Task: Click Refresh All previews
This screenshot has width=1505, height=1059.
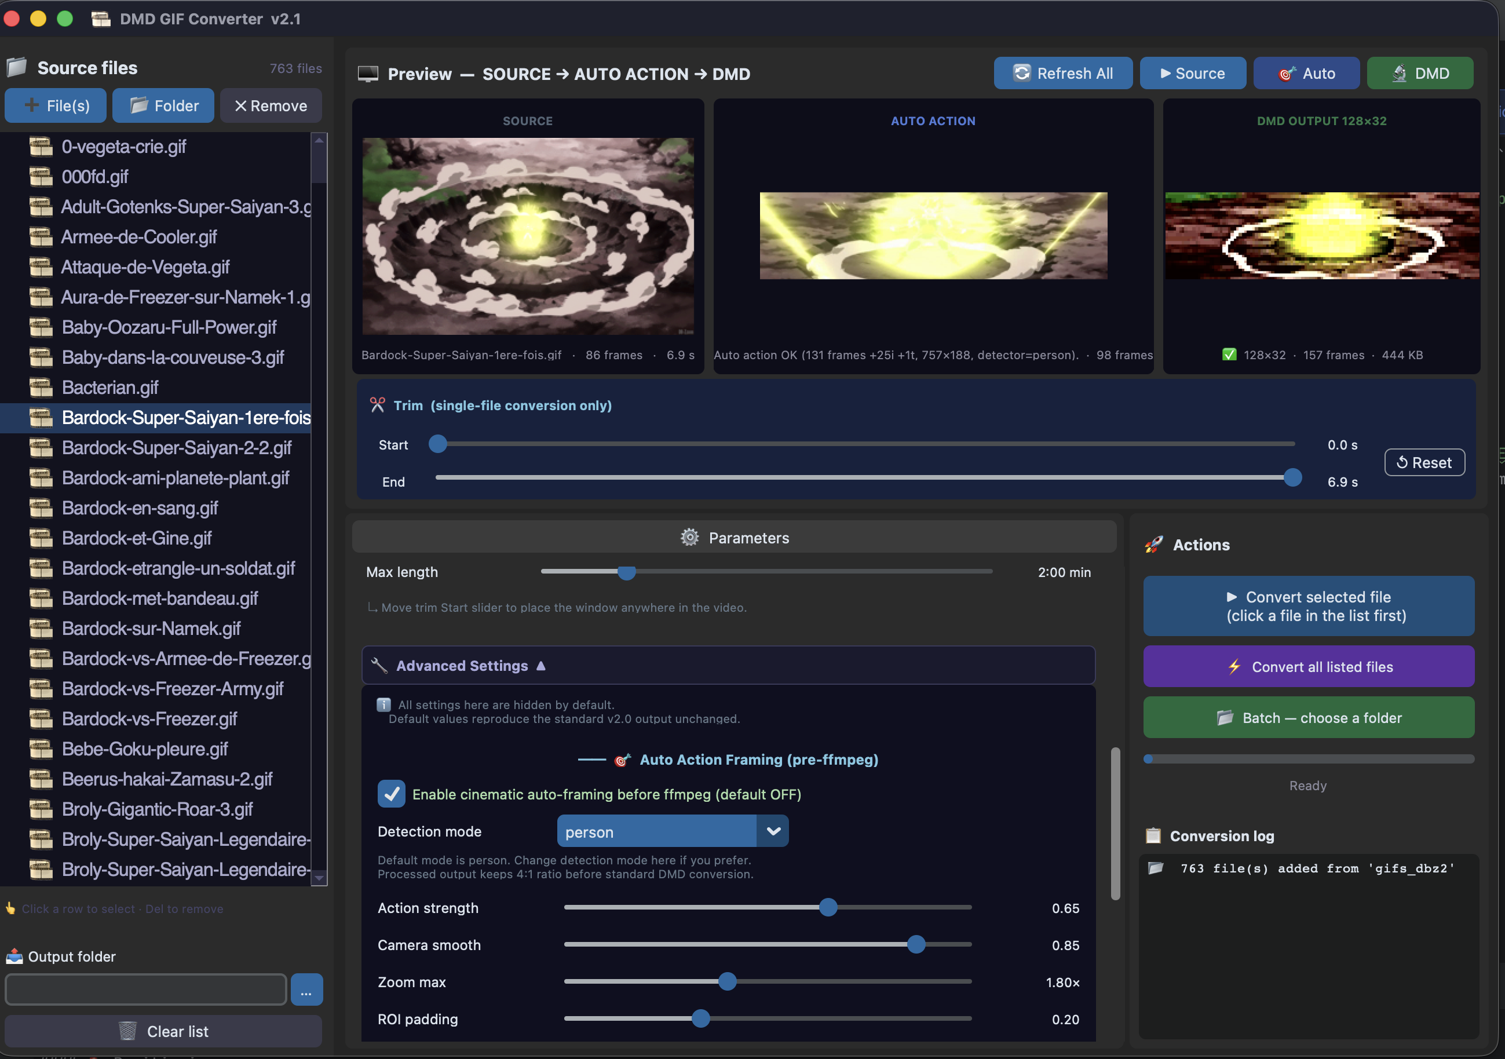Action: [1062, 74]
